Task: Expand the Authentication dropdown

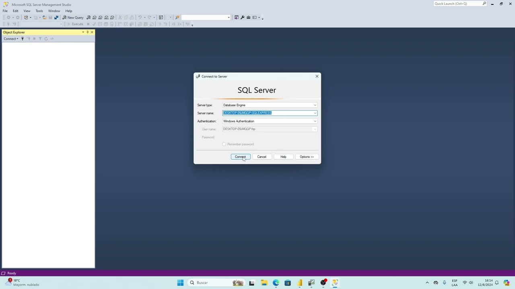Action: [315, 121]
